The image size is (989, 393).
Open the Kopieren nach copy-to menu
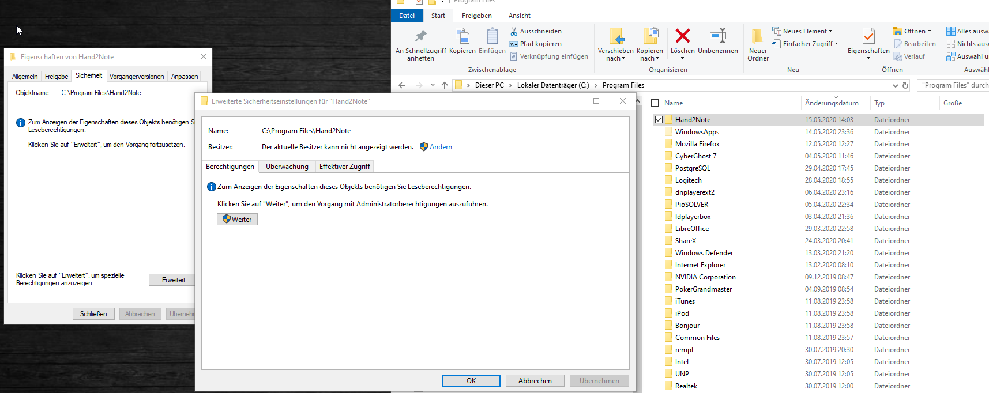tap(650, 45)
